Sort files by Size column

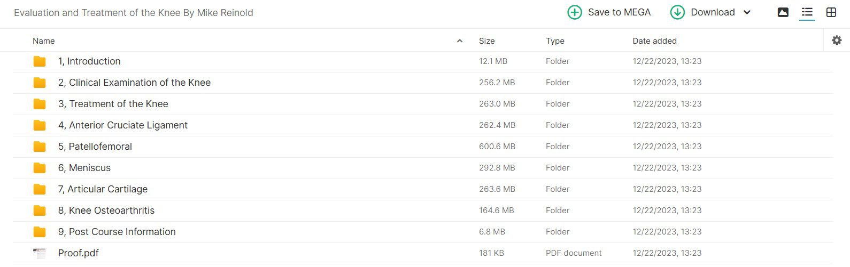pos(486,41)
